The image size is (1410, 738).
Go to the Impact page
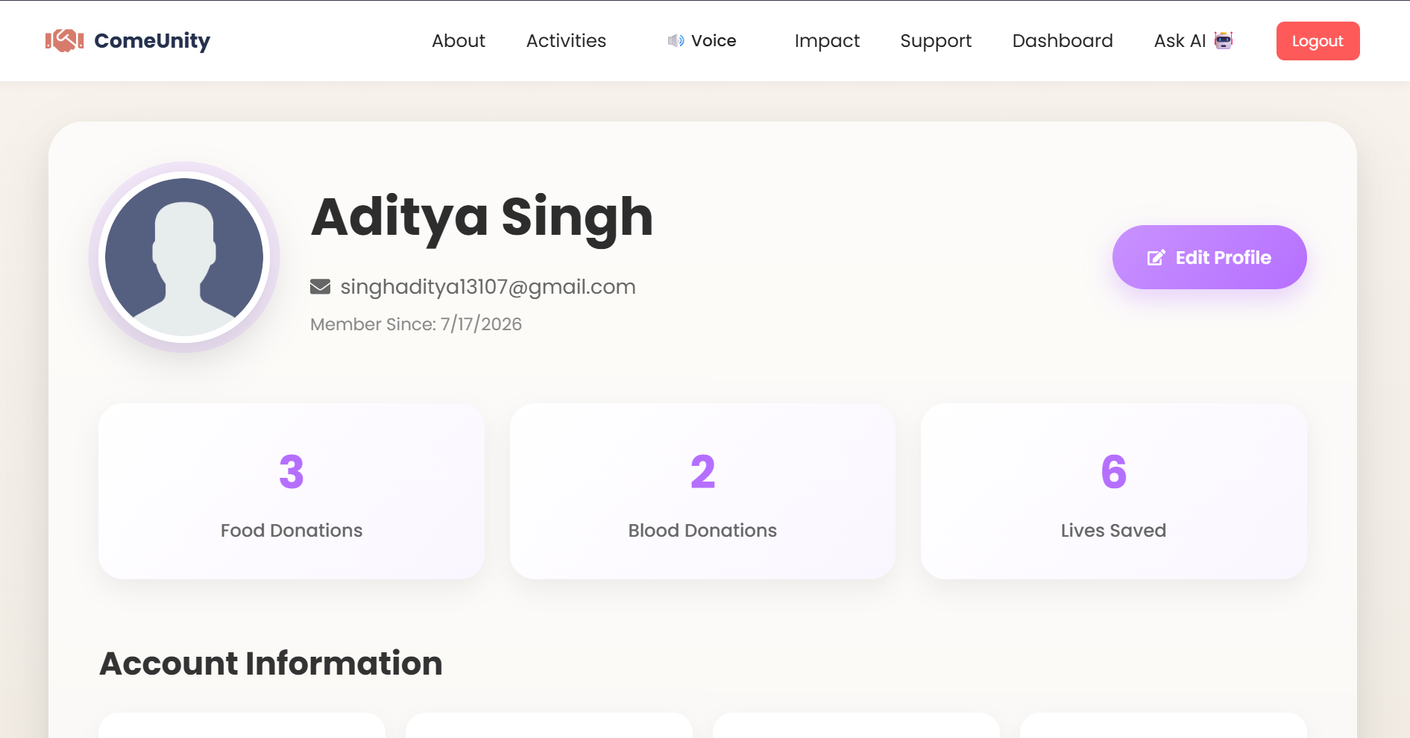tap(827, 41)
